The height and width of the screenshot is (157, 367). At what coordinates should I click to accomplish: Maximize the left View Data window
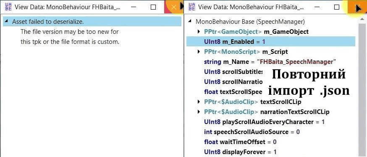(153, 7)
